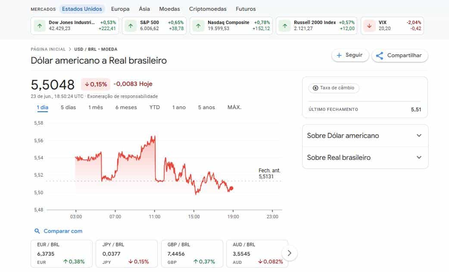Click the VIX red down-arrow icon
The width and height of the screenshot is (449, 272).
tap(369, 26)
